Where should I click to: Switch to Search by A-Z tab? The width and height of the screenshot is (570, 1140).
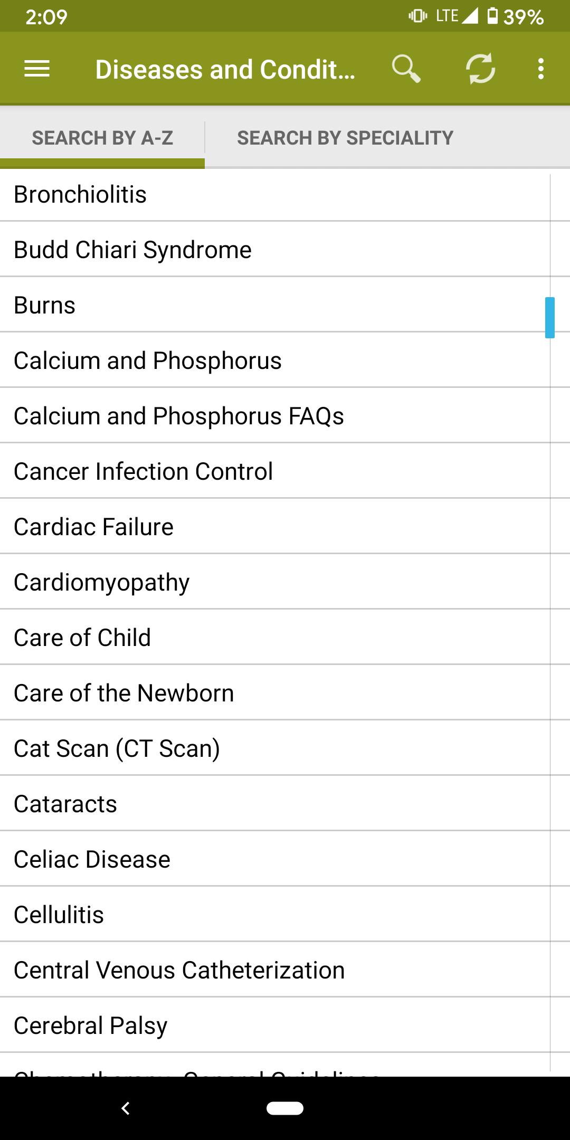pyautogui.click(x=102, y=138)
